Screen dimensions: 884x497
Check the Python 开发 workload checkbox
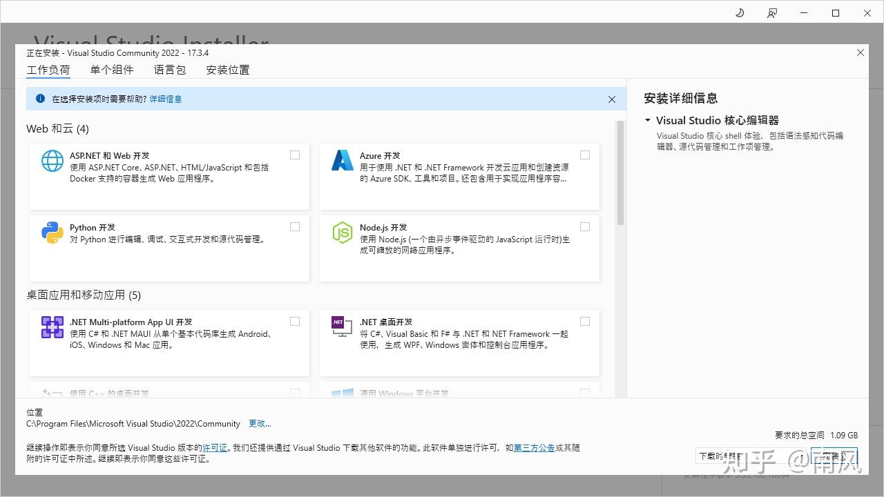[x=295, y=226]
